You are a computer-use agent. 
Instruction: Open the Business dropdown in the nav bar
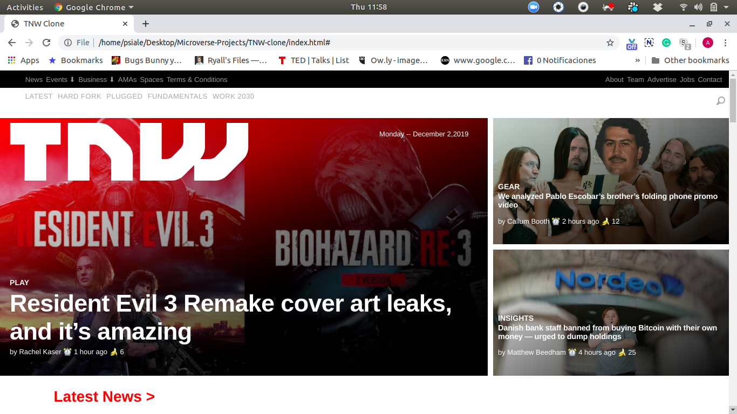tap(97, 79)
